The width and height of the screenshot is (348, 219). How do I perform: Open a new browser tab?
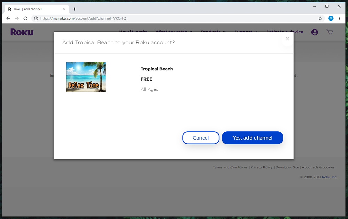point(74,9)
